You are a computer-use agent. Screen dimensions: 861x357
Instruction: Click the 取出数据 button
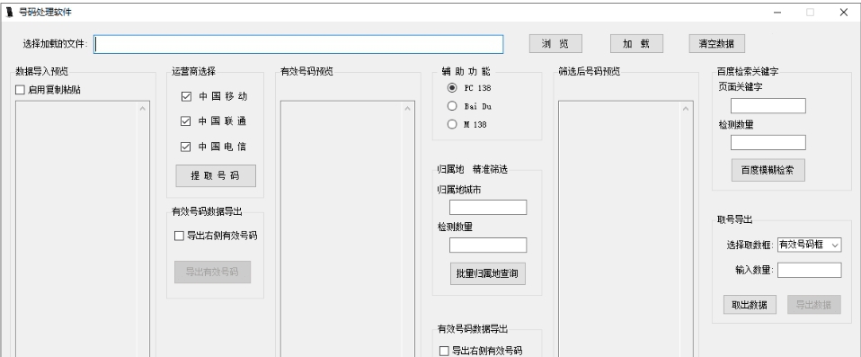click(750, 305)
